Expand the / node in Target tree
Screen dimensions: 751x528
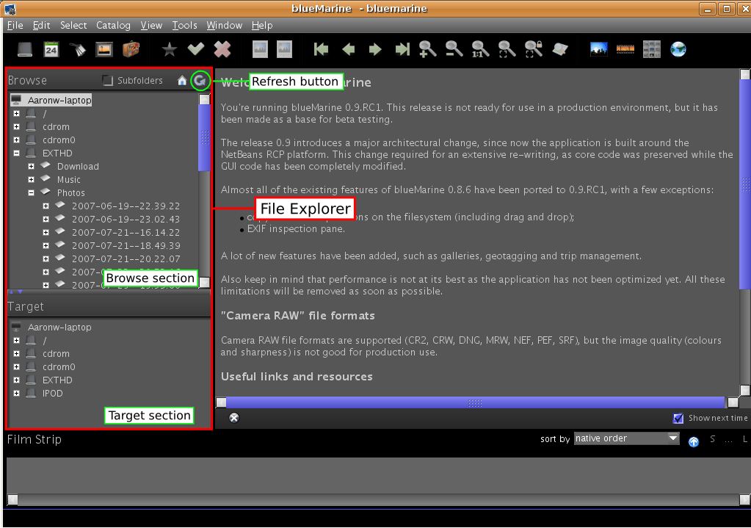pos(17,341)
